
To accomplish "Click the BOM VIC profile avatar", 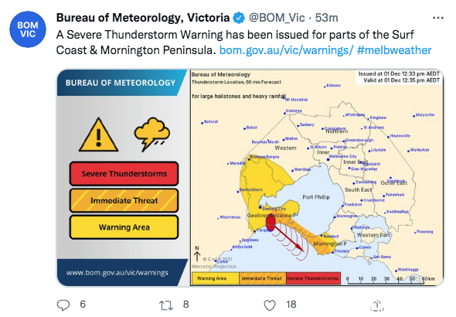I will tap(28, 29).
